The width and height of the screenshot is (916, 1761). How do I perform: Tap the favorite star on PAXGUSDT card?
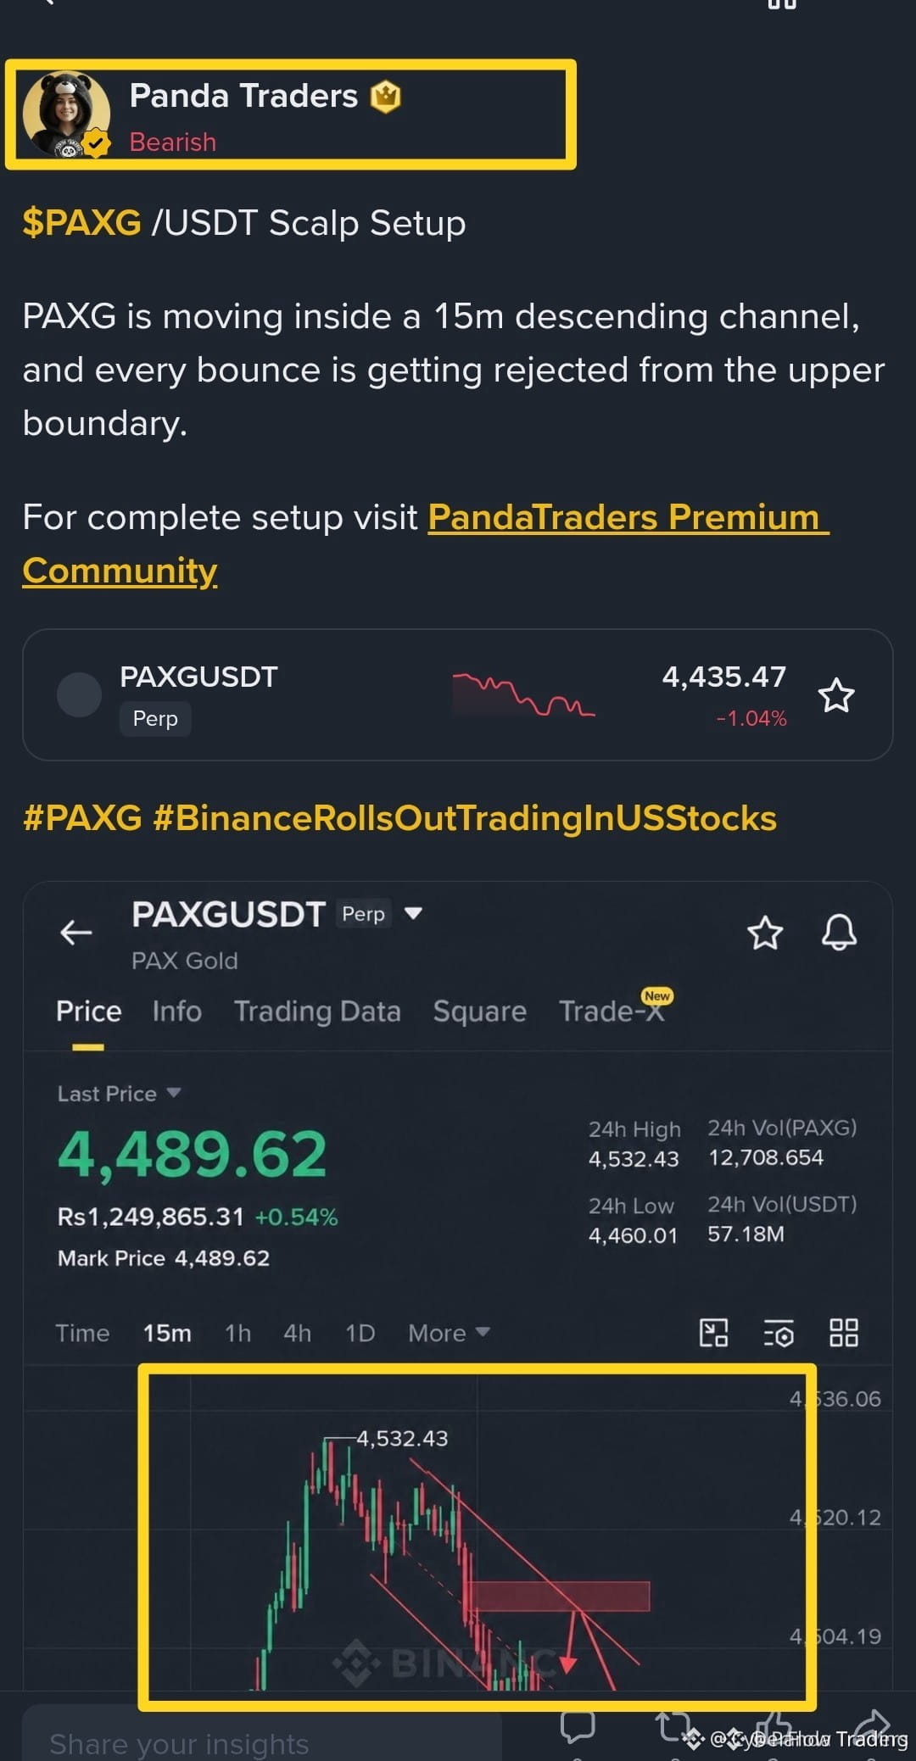835,695
